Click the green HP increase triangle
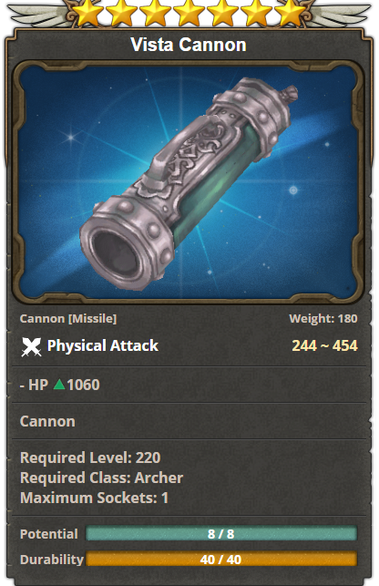 click(59, 385)
